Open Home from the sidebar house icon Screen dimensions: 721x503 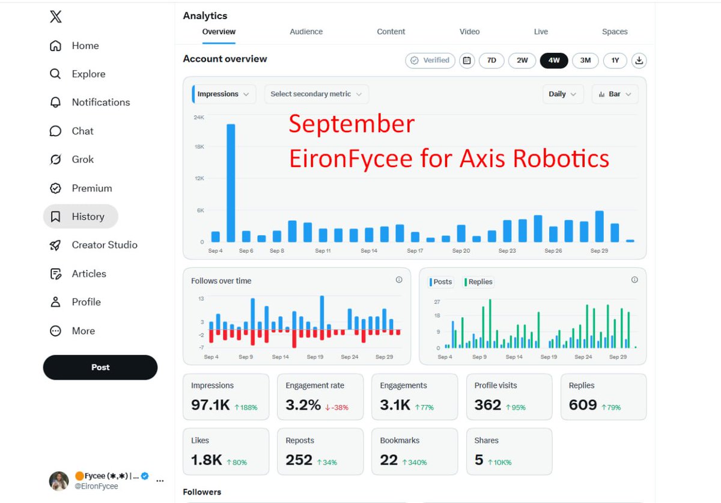(x=55, y=46)
